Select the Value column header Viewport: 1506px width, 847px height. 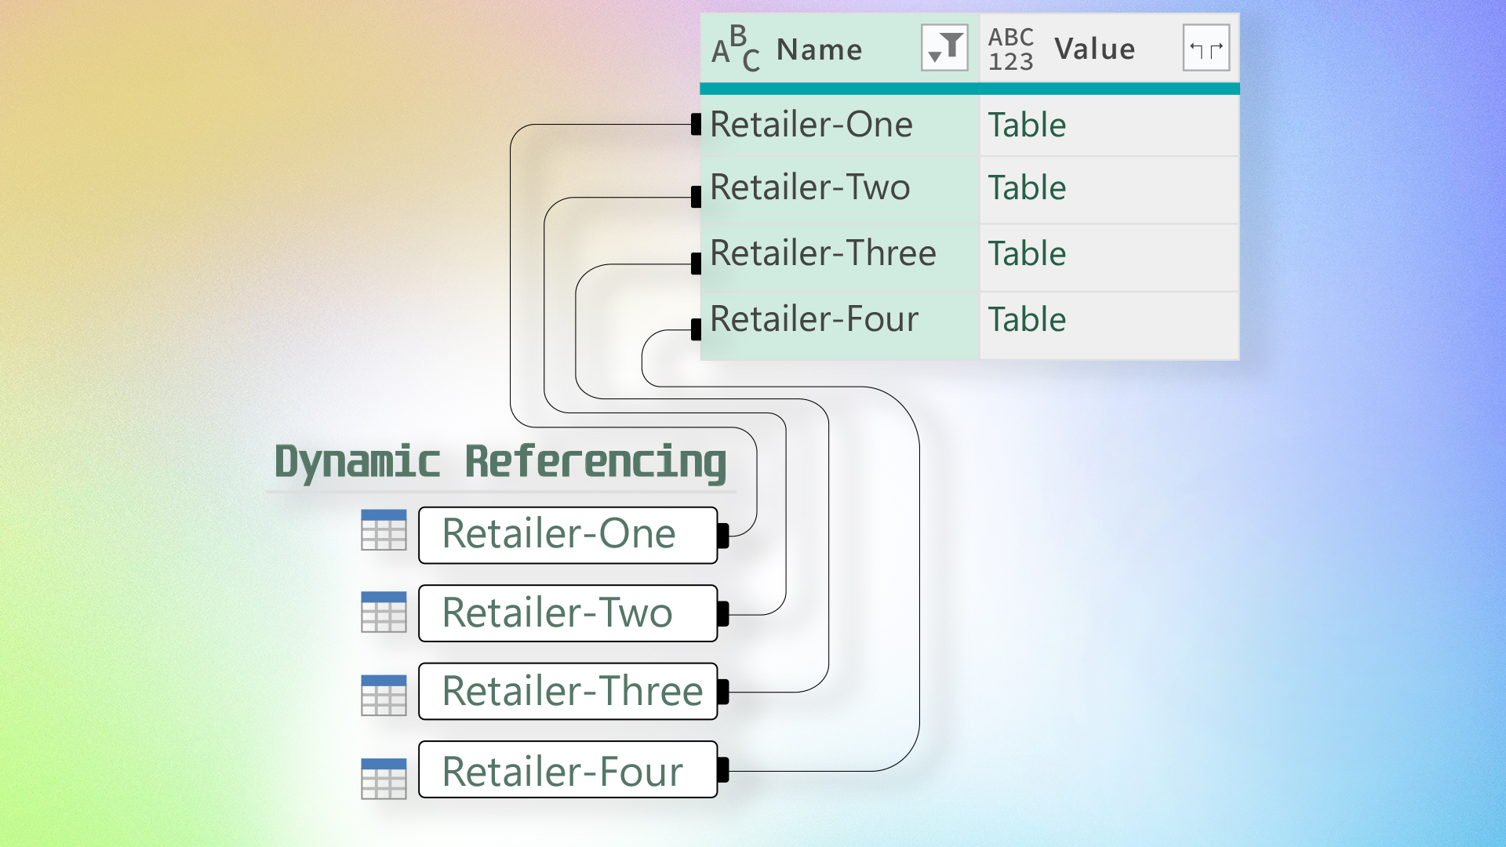[x=1109, y=49]
